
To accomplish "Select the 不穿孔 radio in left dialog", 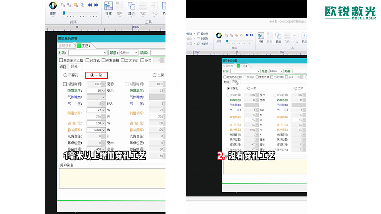I will pyautogui.click(x=65, y=75).
